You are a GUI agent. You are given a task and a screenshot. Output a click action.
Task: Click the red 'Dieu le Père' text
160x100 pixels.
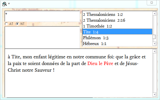100,64
